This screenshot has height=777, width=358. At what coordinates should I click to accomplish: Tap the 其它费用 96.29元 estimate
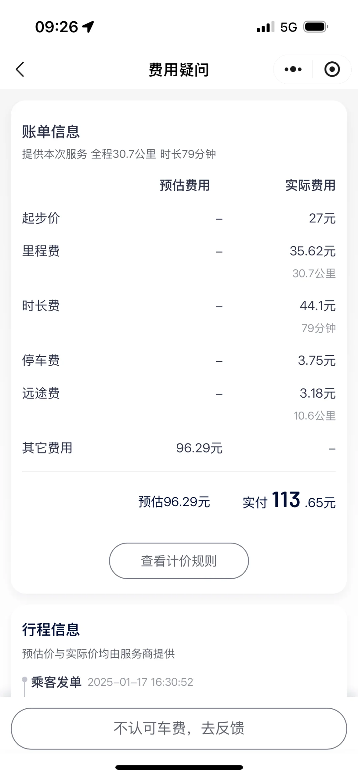(199, 448)
